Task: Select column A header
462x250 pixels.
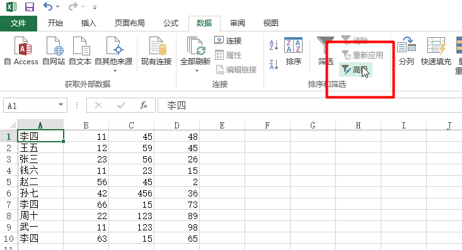Action: [40, 125]
